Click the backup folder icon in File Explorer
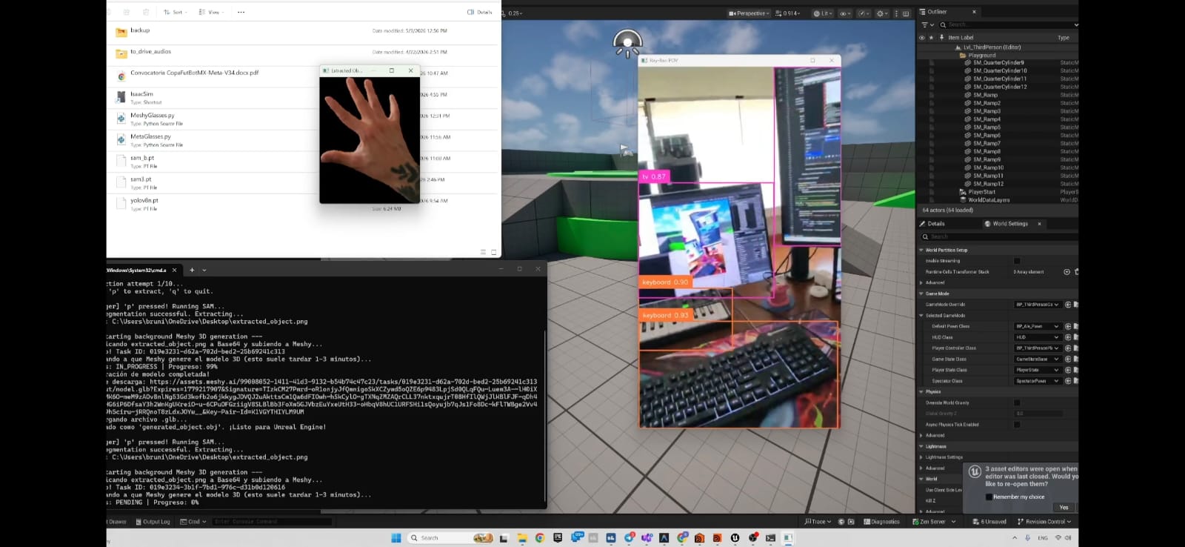Image resolution: width=1185 pixels, height=547 pixels. tap(121, 32)
